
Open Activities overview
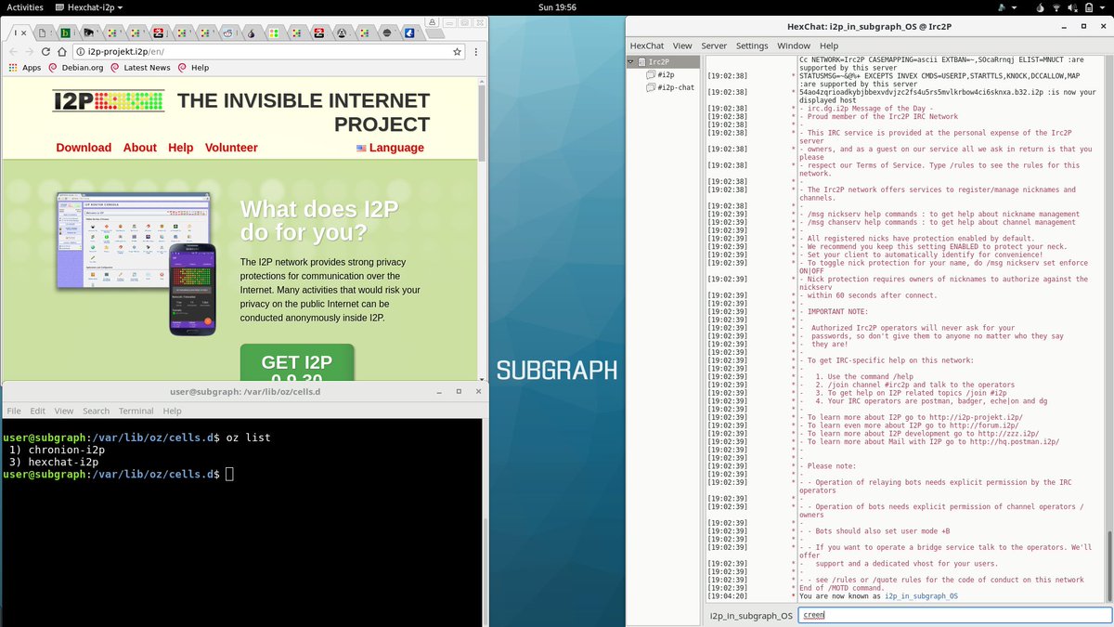click(25, 7)
